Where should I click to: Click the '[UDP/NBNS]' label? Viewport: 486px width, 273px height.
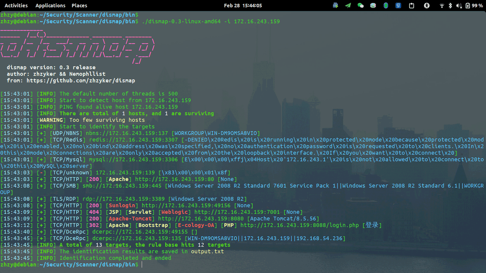[66, 133]
